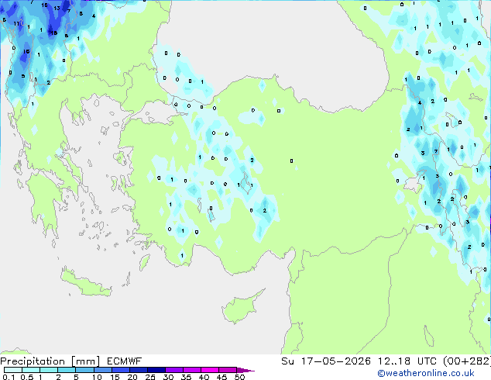Click the 30–35 mm purple swatch
Image resolution: width=491 pixels, height=380 pixels.
pyautogui.click(x=173, y=370)
